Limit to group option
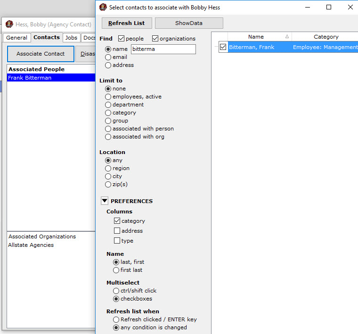The image size is (358, 334). (x=108, y=121)
